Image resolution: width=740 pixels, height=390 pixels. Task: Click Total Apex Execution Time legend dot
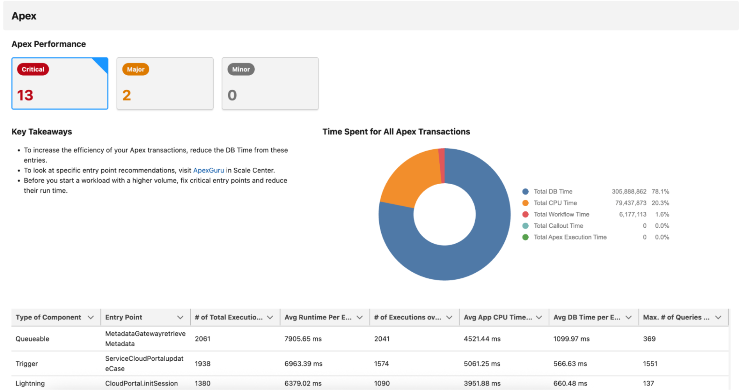coord(525,237)
